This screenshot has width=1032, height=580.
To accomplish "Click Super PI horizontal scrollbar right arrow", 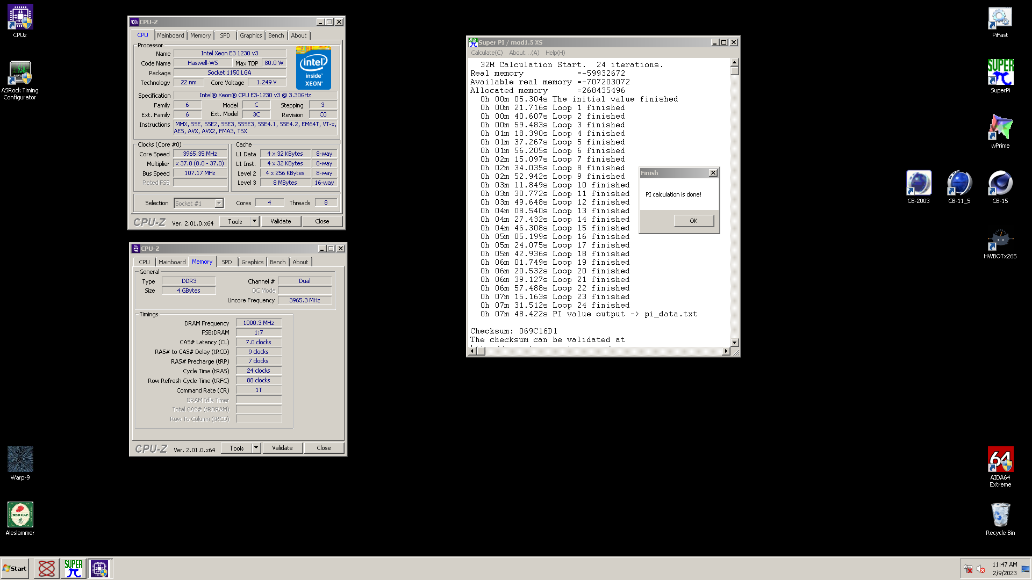I will [x=726, y=351].
